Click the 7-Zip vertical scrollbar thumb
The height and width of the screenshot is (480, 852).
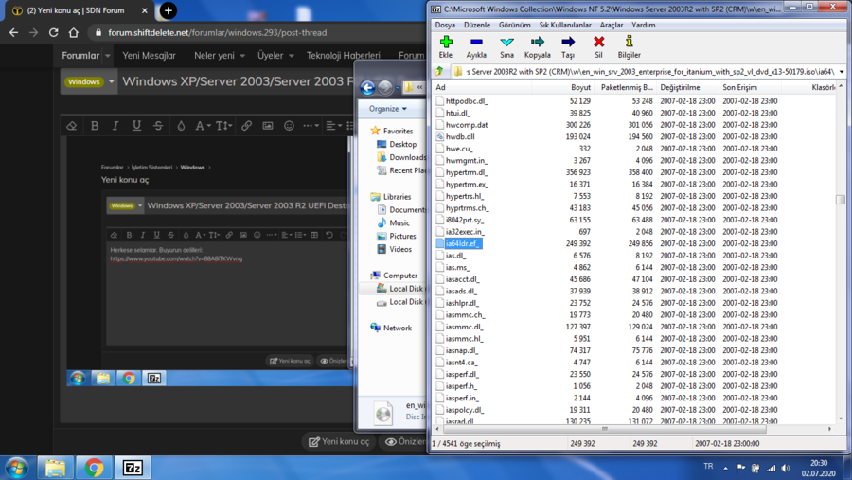[x=841, y=200]
